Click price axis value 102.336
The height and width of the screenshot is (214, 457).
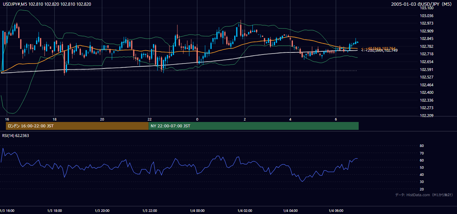(427, 100)
